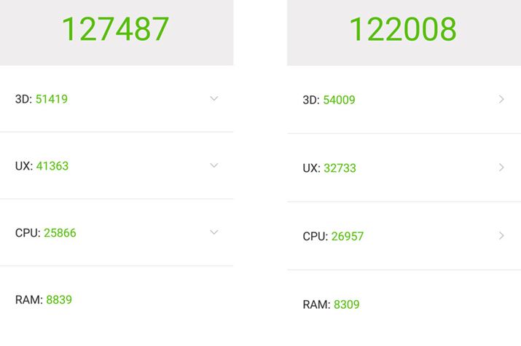Click the total score 122008
This screenshot has height=346, width=521.
[403, 29]
